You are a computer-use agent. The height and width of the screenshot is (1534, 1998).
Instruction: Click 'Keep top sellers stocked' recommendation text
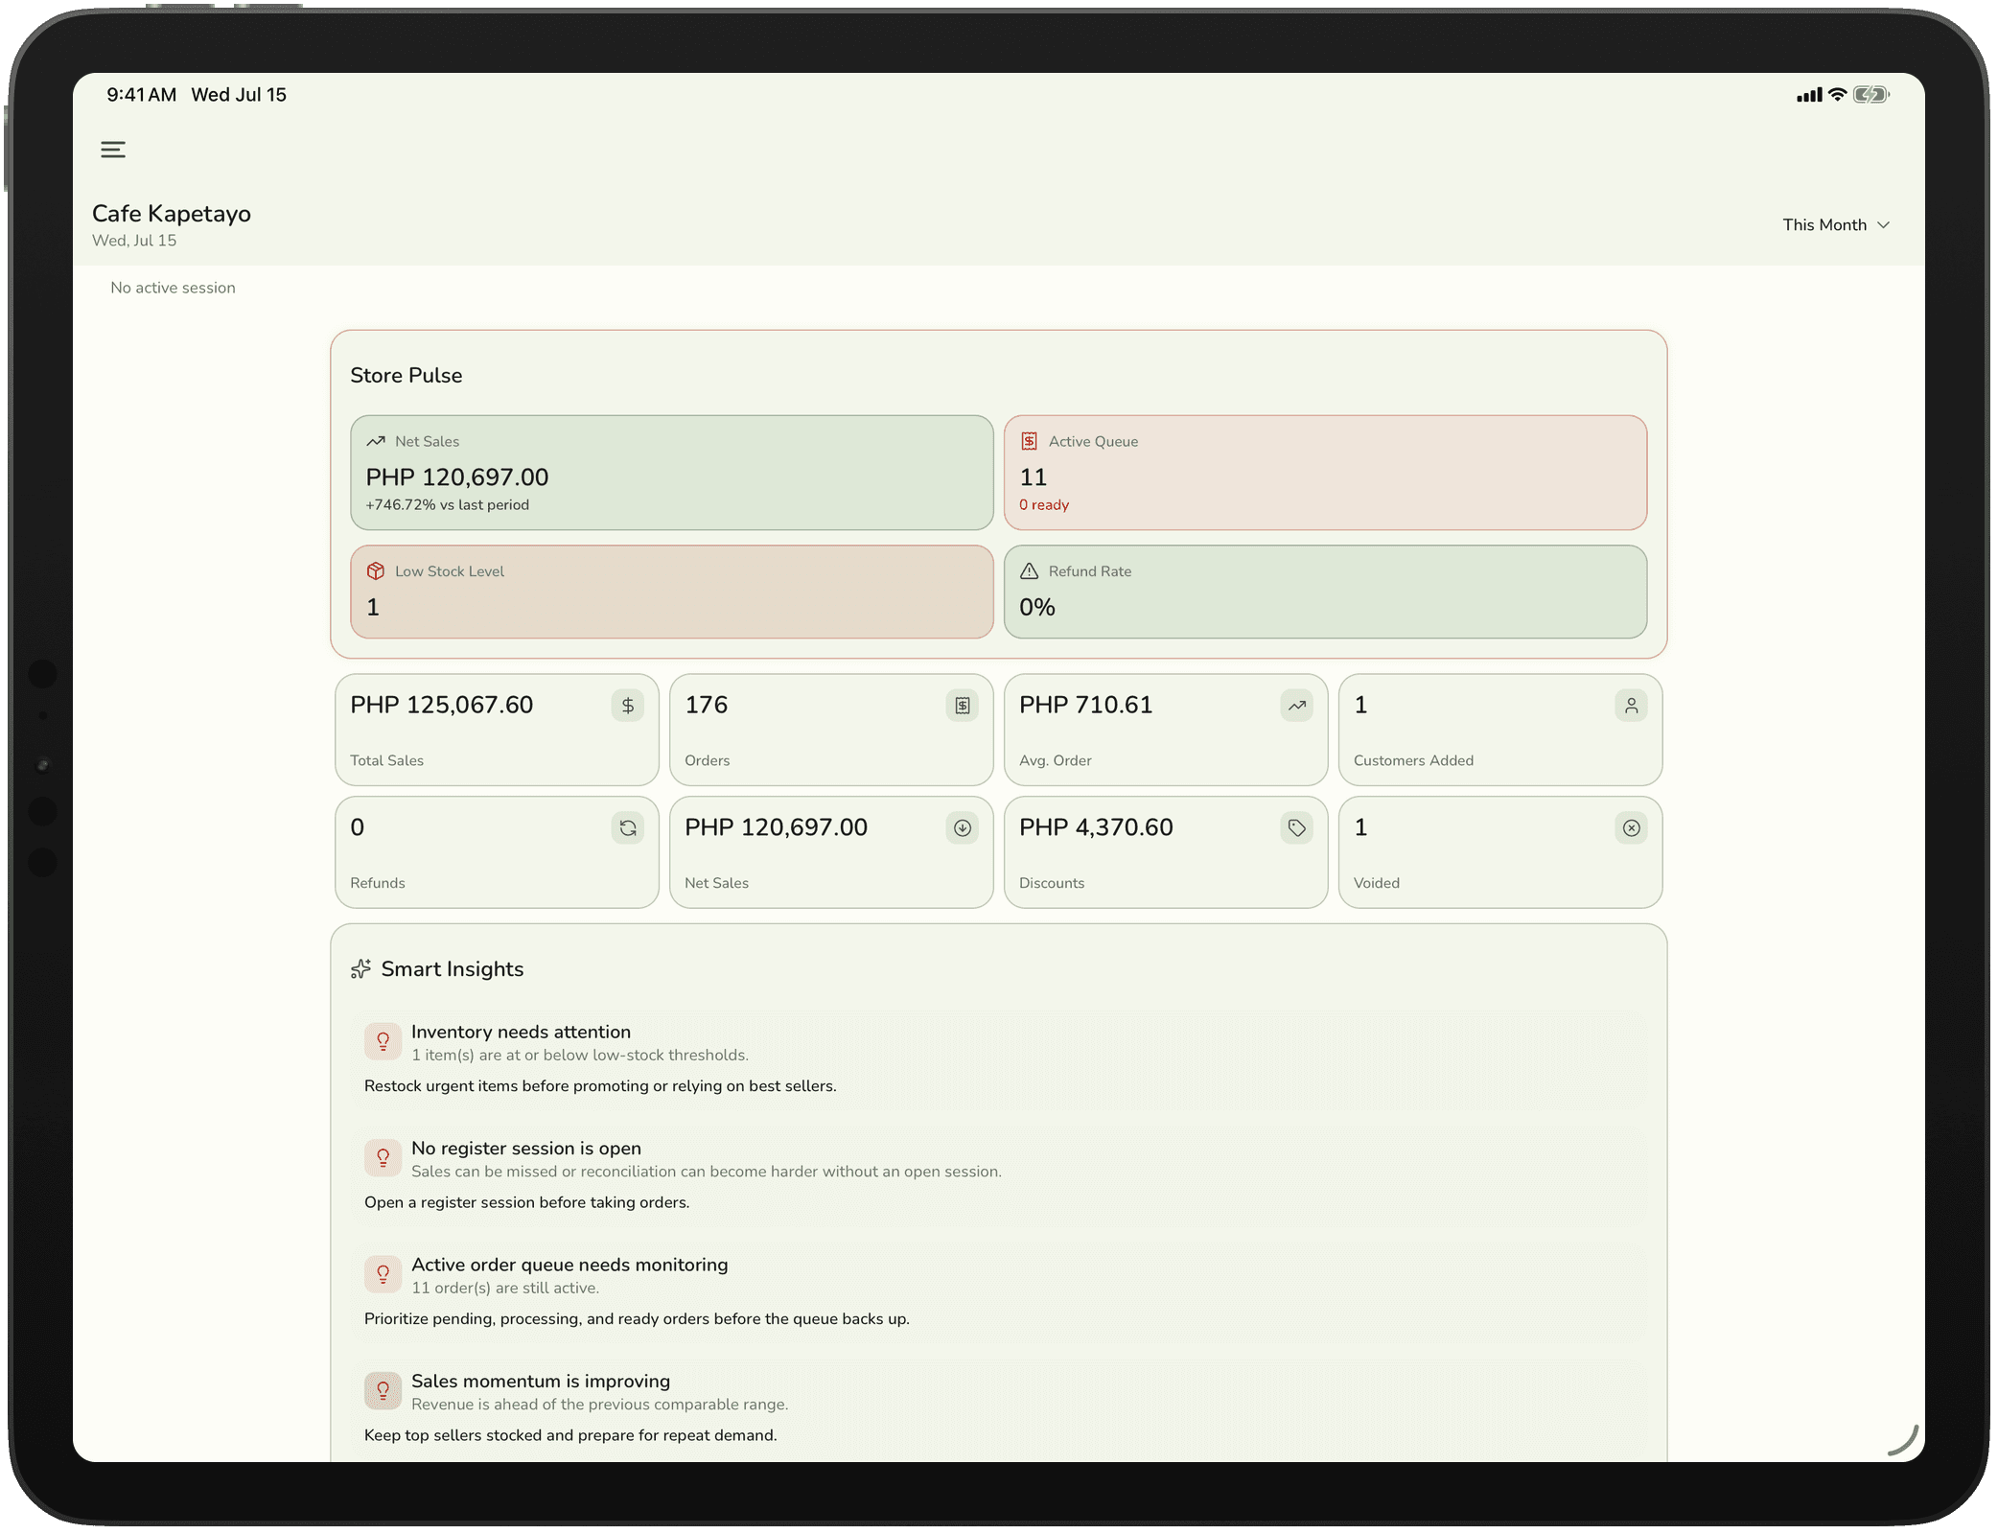(x=570, y=1435)
